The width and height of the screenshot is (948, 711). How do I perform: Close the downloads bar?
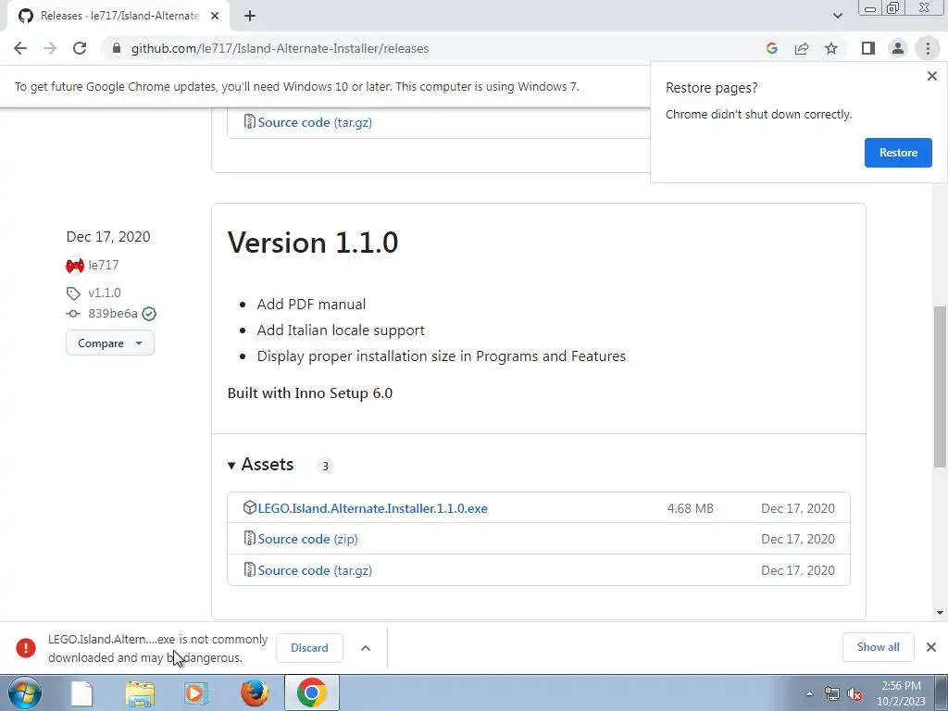pos(931,647)
